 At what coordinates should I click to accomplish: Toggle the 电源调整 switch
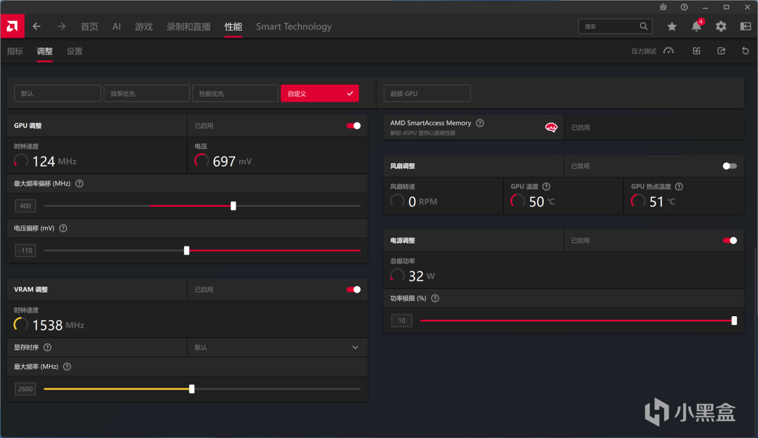pos(730,241)
